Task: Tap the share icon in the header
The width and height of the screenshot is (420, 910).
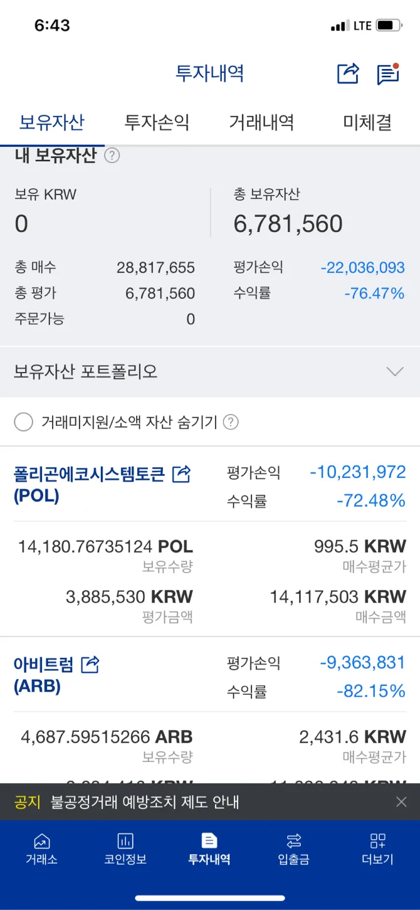Action: coord(348,73)
